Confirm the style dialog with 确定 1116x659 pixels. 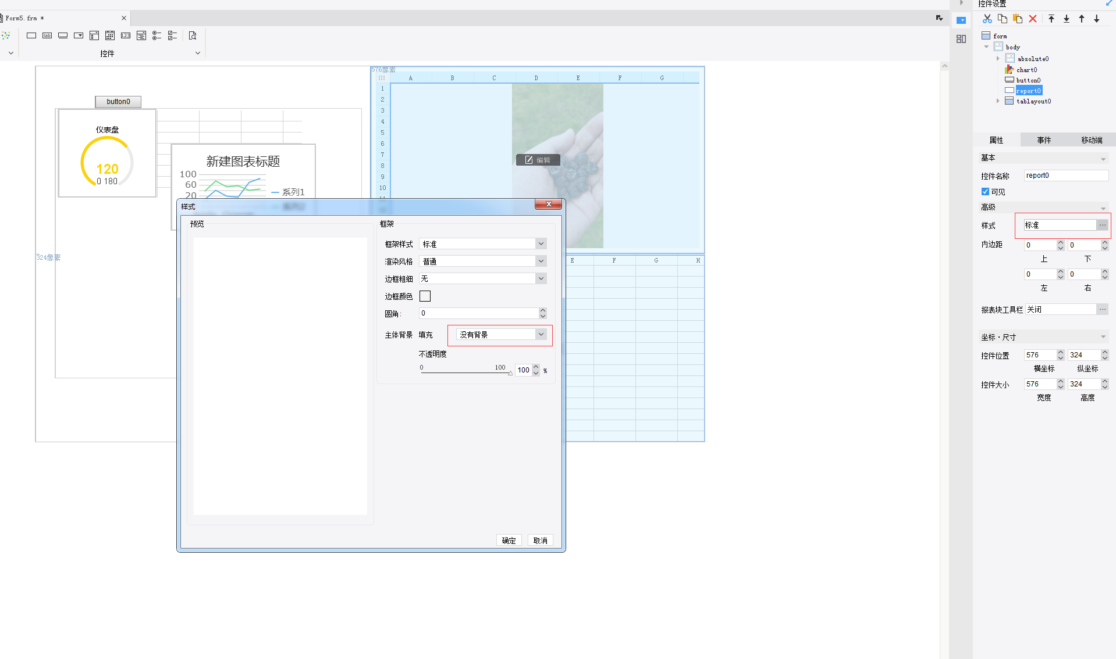tap(509, 540)
